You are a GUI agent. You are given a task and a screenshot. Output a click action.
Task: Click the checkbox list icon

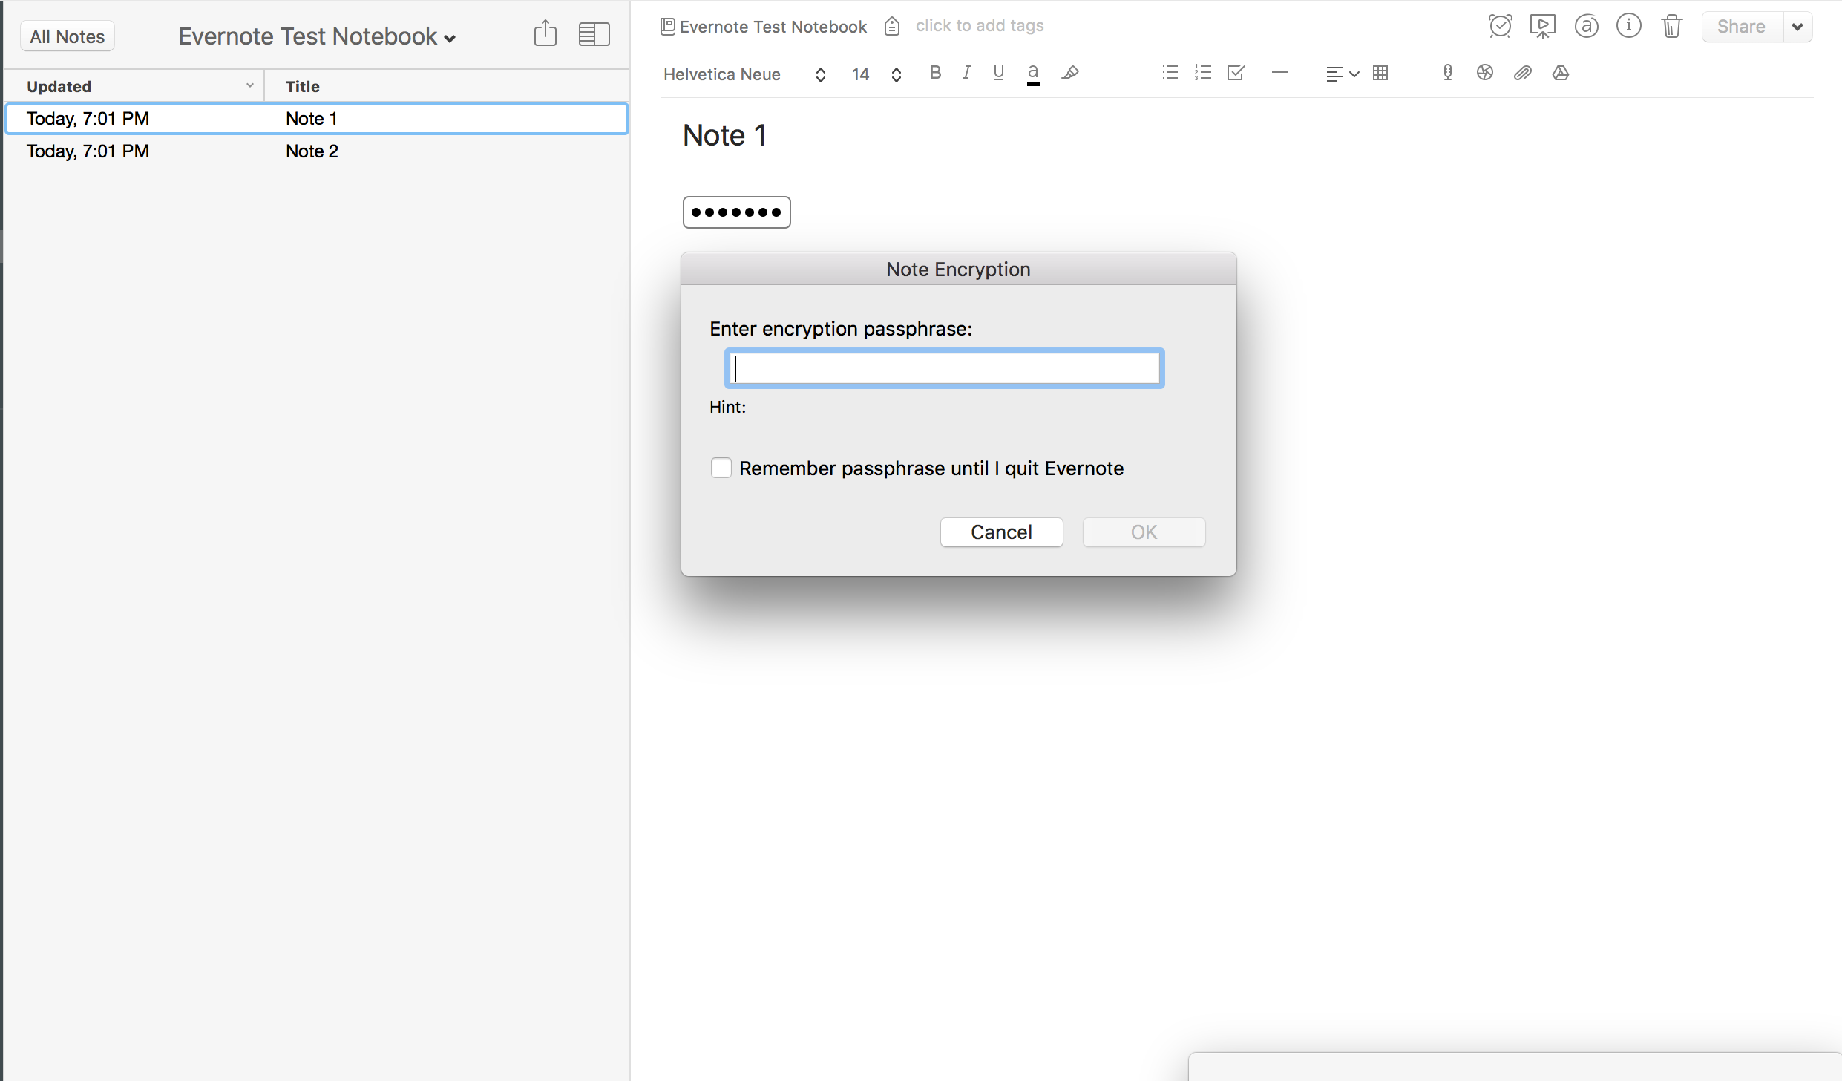pyautogui.click(x=1231, y=74)
